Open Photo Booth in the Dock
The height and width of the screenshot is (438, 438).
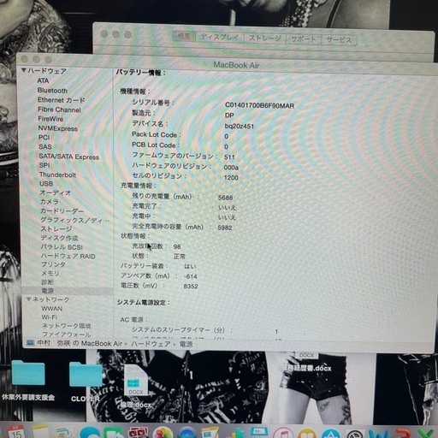138,432
